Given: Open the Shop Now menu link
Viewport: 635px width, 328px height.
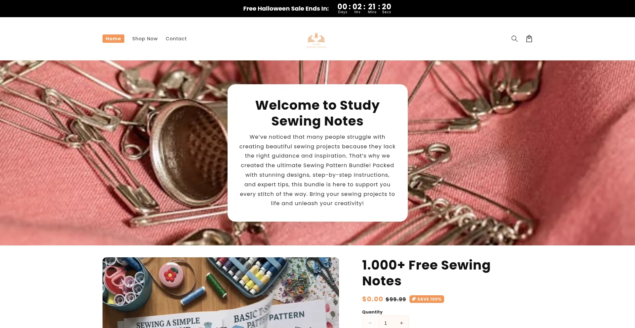Looking at the screenshot, I should [x=145, y=39].
